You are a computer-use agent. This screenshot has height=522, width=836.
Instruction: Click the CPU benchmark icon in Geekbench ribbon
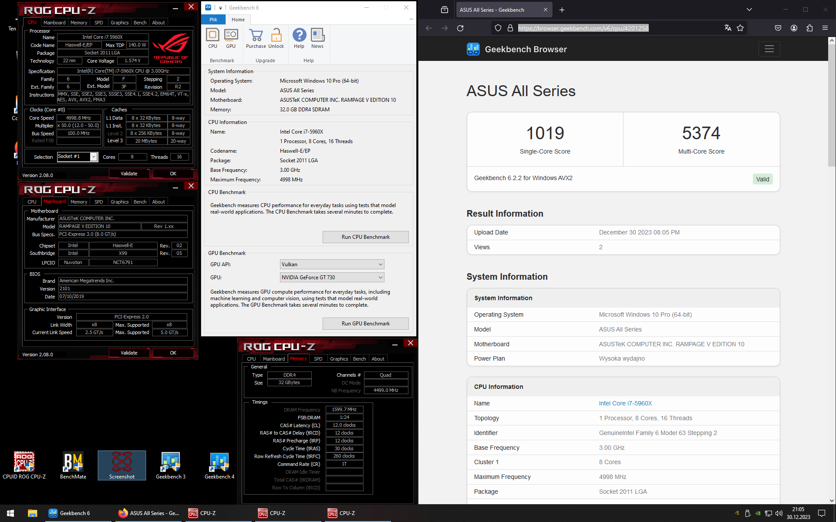[x=212, y=38]
